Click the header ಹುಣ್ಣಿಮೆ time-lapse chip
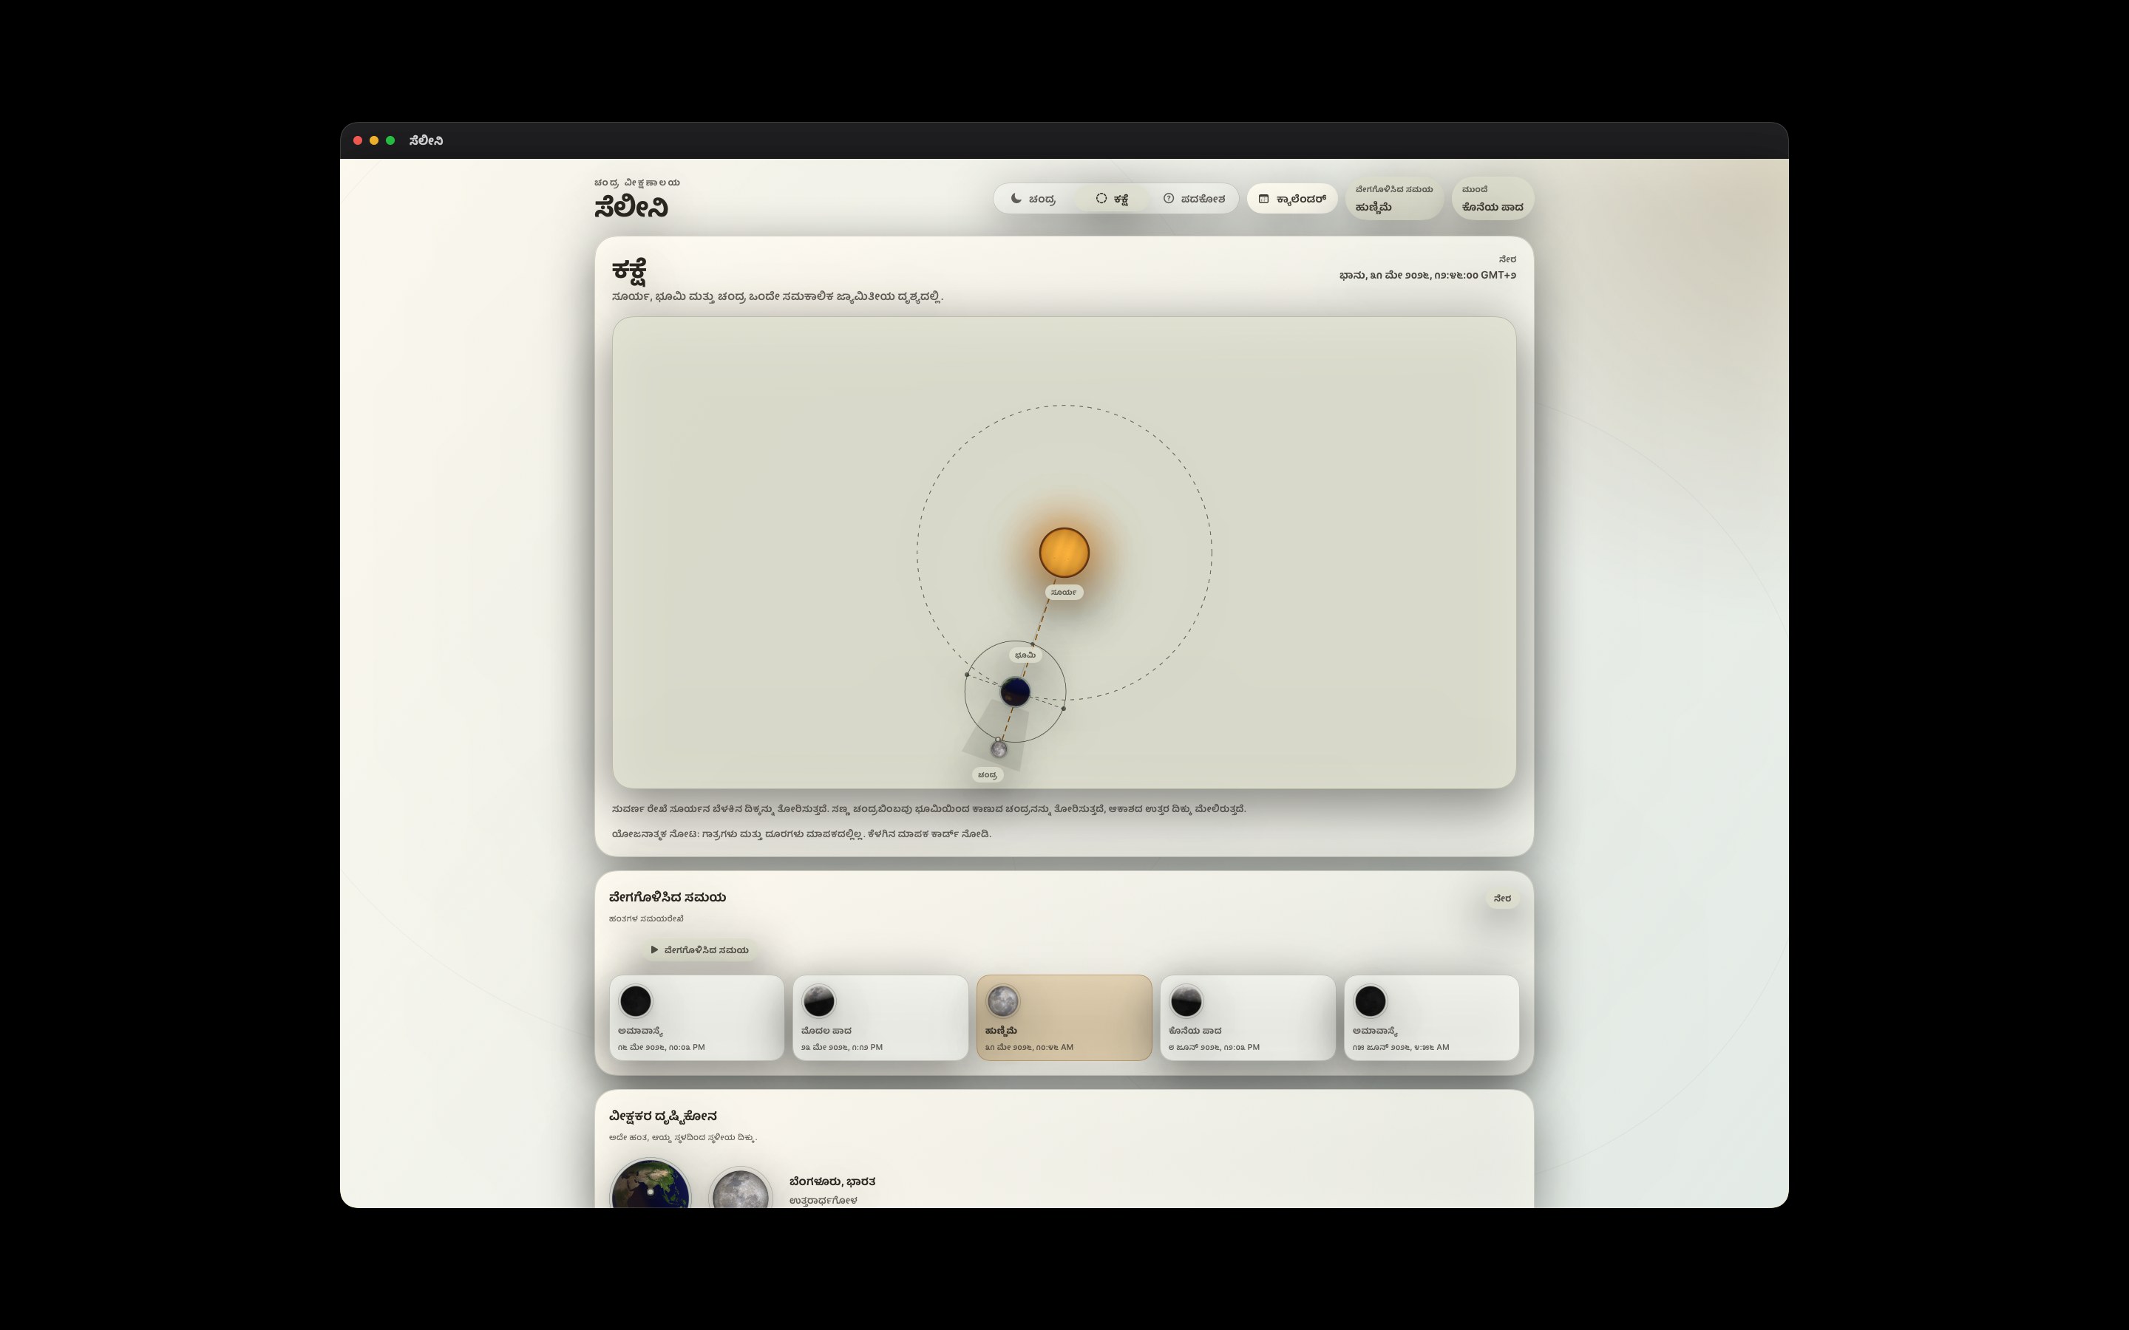 [x=1393, y=199]
